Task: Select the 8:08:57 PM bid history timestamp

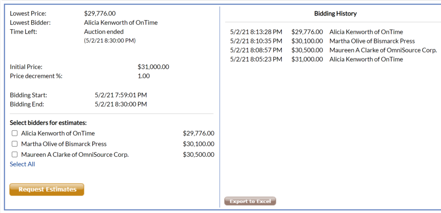Action: 256,50
